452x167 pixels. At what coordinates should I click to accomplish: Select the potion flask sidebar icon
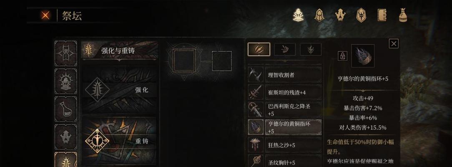click(66, 109)
